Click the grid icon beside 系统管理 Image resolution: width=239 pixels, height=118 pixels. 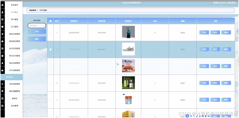(x=2, y=106)
